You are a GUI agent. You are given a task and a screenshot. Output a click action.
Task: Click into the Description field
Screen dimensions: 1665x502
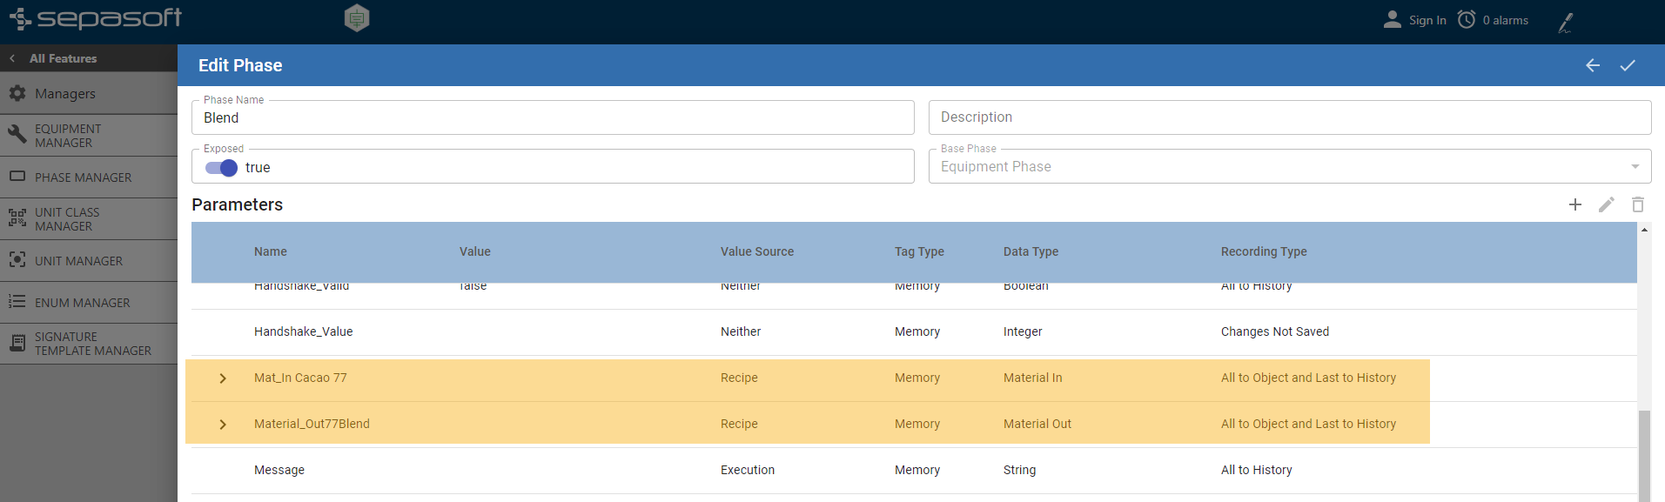[x=1288, y=117]
